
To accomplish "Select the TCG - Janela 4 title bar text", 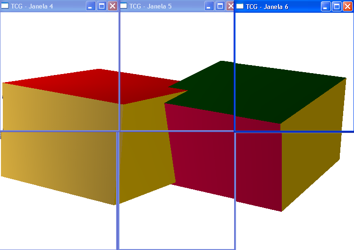I will pos(32,6).
